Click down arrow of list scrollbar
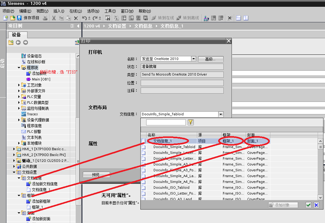 pyautogui.click(x=320, y=198)
